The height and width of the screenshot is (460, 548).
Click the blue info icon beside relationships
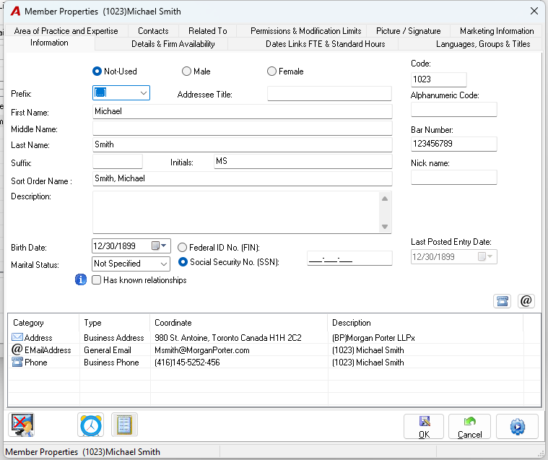[81, 279]
